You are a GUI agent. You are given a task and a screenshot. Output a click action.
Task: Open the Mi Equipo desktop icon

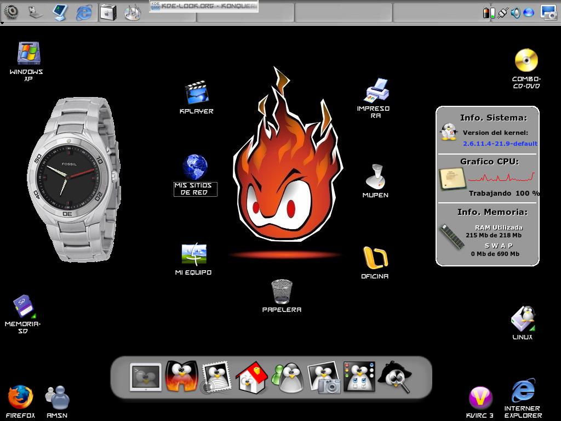coord(194,255)
